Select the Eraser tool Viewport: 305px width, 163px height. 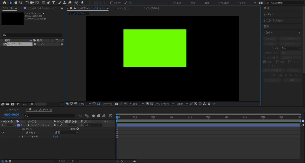pyautogui.click(x=70, y=3)
